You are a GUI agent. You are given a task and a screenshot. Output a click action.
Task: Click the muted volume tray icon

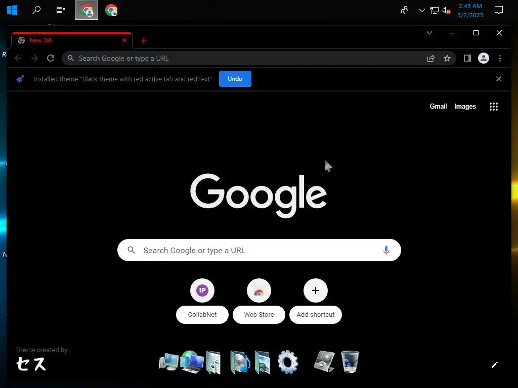pos(446,11)
